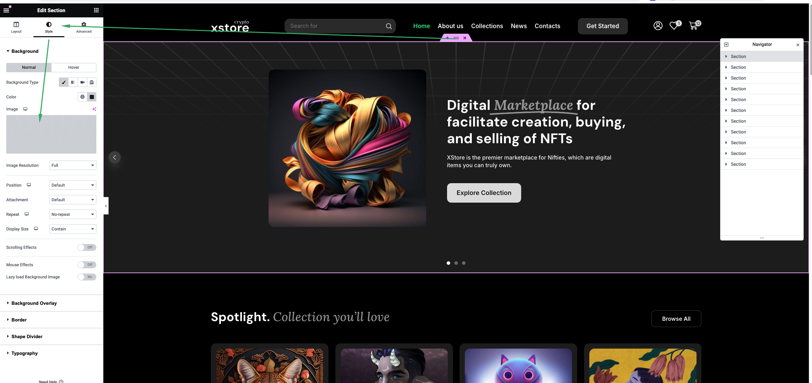812x383 pixels.
Task: Open the Repeat dropdown showing No-repeat
Action: 73,214
